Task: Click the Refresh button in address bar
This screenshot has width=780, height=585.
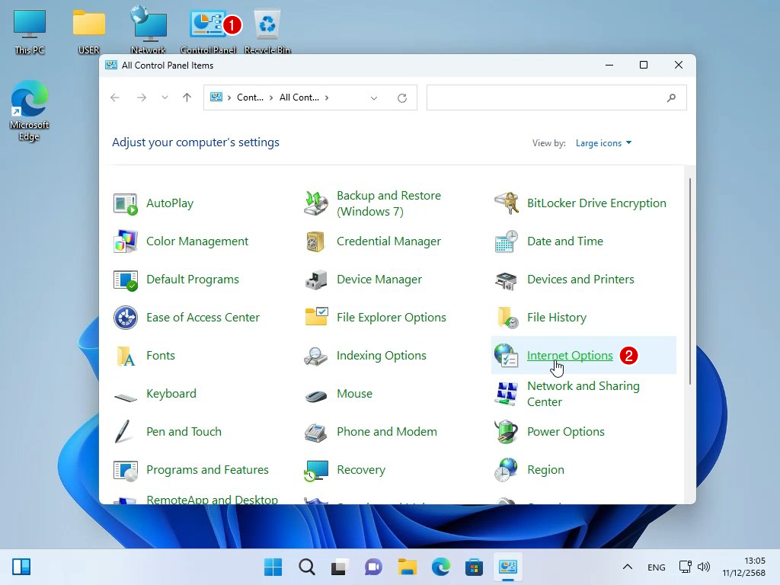Action: (402, 97)
